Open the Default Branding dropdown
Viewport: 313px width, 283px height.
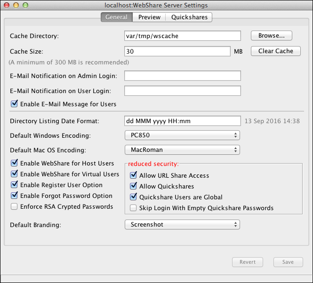(x=182, y=225)
